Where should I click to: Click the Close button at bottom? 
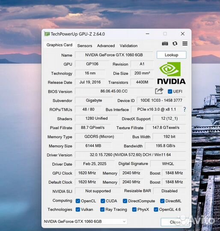175,222
